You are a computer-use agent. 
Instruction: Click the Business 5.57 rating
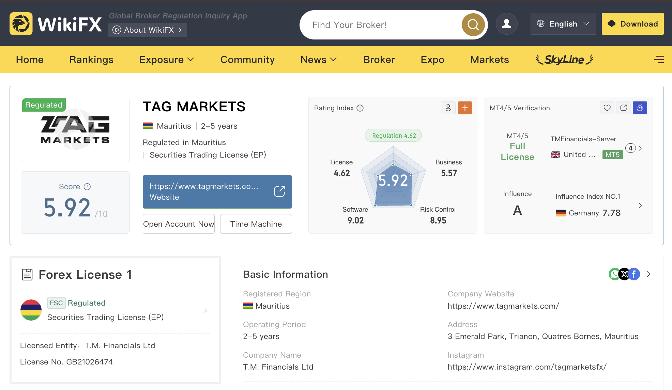point(449,168)
